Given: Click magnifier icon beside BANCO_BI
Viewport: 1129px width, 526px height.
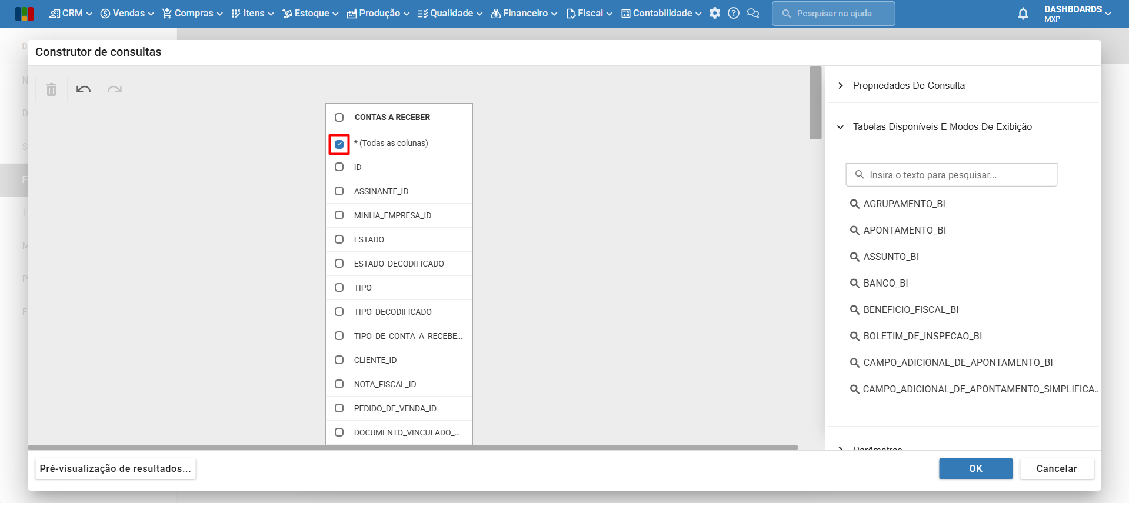Looking at the screenshot, I should click(855, 283).
